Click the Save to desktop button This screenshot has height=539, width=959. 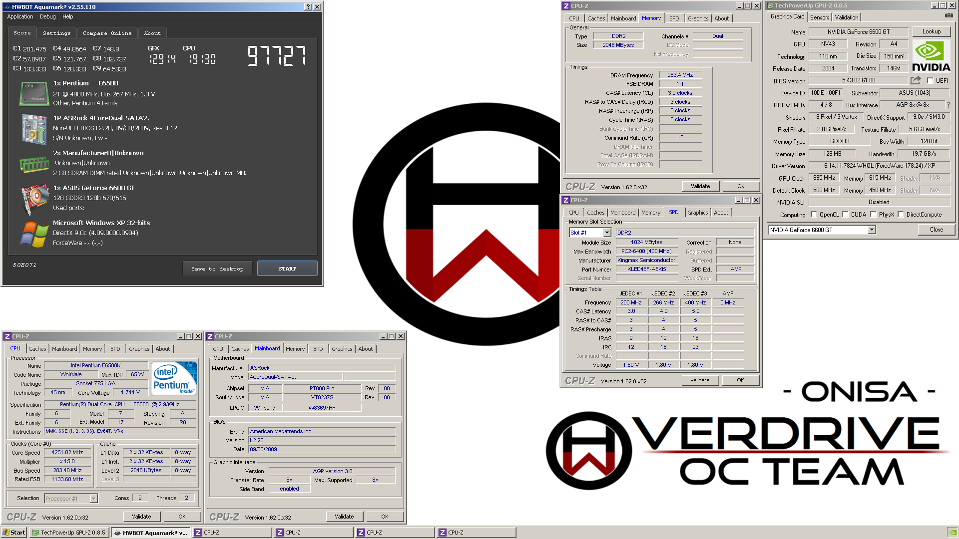(x=217, y=269)
